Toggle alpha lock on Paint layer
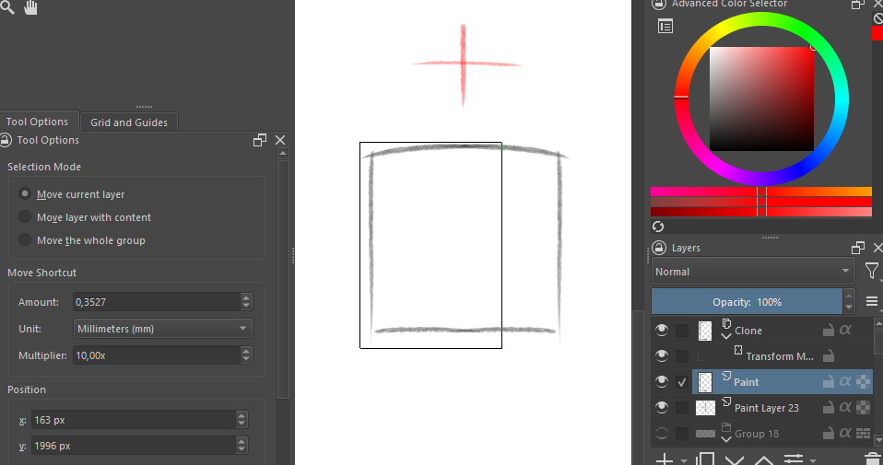 863,382
